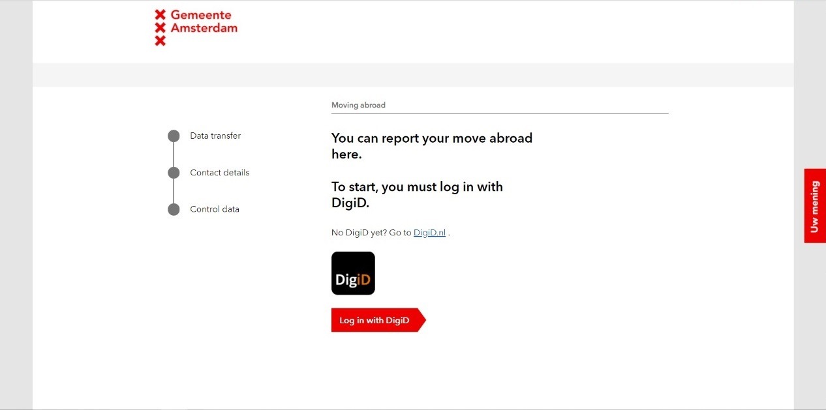Select the Data transfer step circle
The image size is (826, 410).
tap(174, 136)
